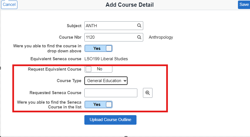The width and height of the screenshot is (250, 137).
Task: Click the Requested Seneca Course label
Action: (55, 93)
